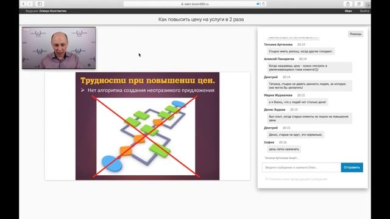390x219 pixels.
Task: Show all previous messages link
Action: [x=296, y=179]
